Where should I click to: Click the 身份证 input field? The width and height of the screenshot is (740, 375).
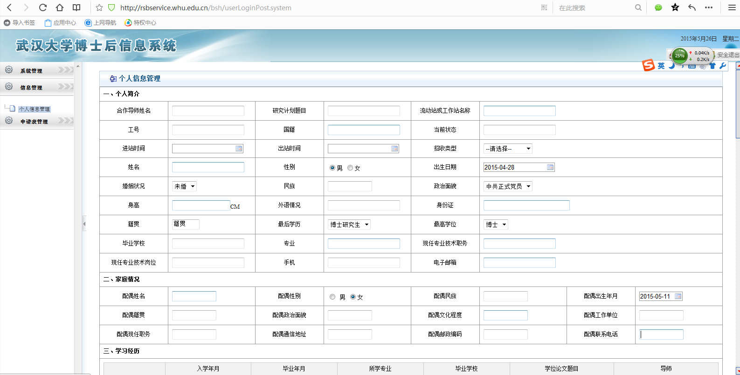526,205
